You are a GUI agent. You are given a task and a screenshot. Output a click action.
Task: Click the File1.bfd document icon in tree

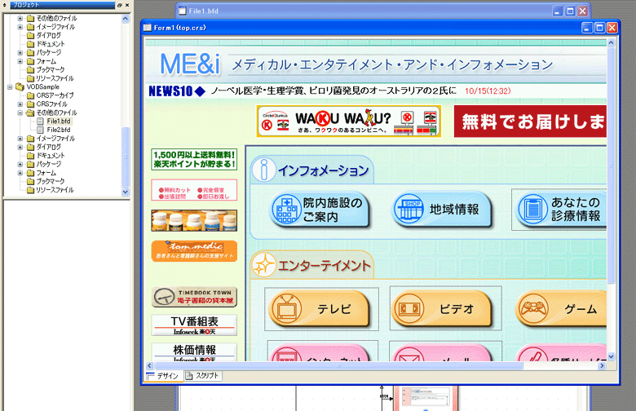tap(40, 121)
